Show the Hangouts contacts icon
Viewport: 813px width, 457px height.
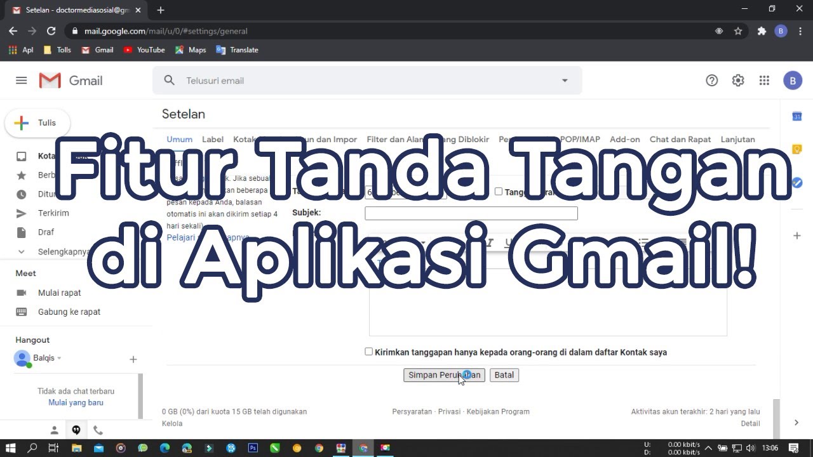coord(55,430)
